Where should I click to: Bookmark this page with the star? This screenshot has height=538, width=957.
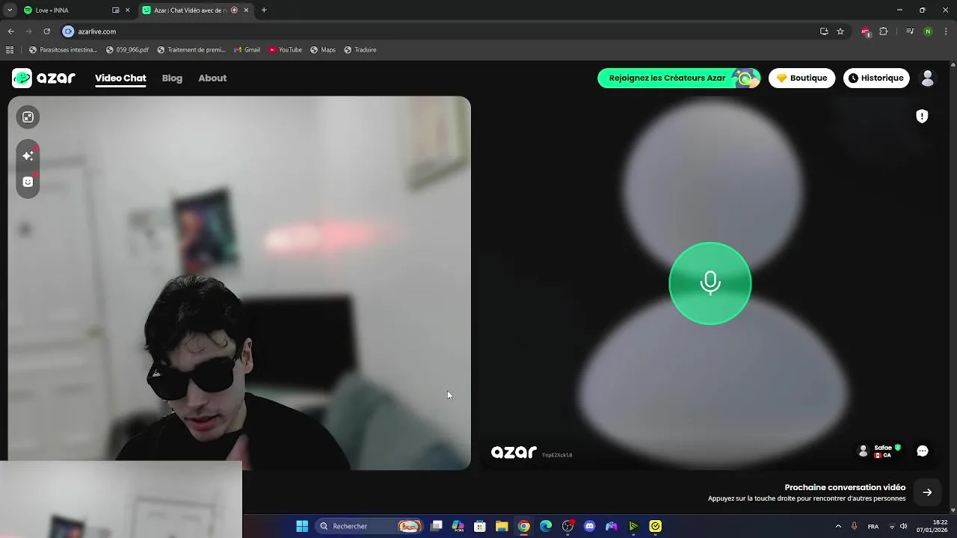click(840, 31)
